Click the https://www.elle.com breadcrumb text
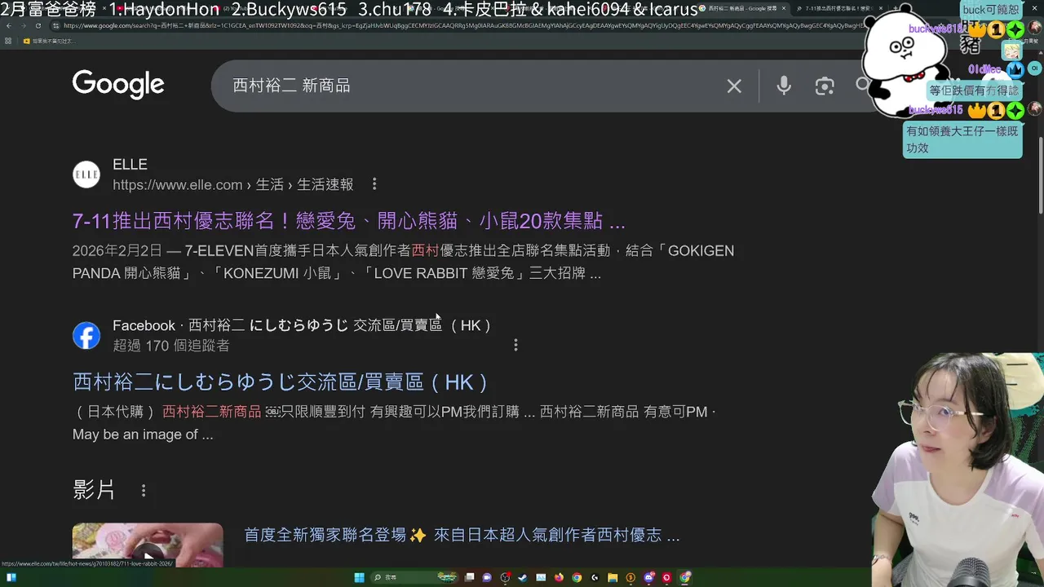 click(177, 185)
